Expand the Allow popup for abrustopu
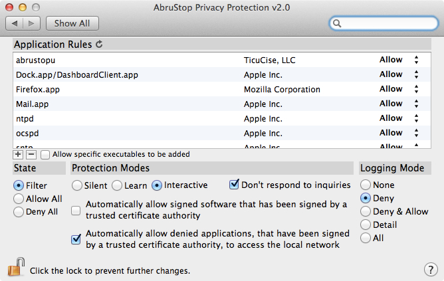This screenshot has width=444, height=281. point(399,60)
